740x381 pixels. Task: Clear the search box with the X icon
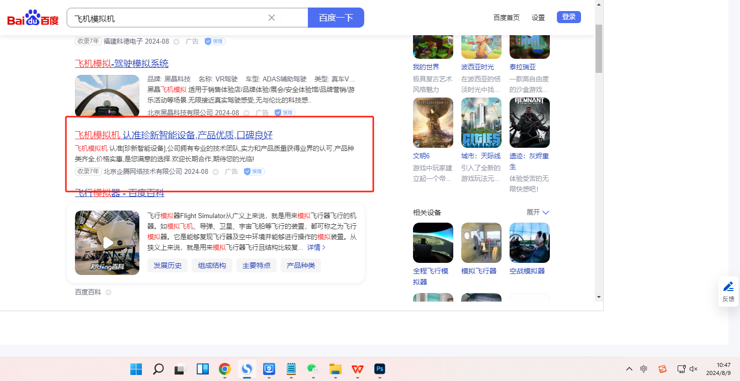pyautogui.click(x=272, y=18)
